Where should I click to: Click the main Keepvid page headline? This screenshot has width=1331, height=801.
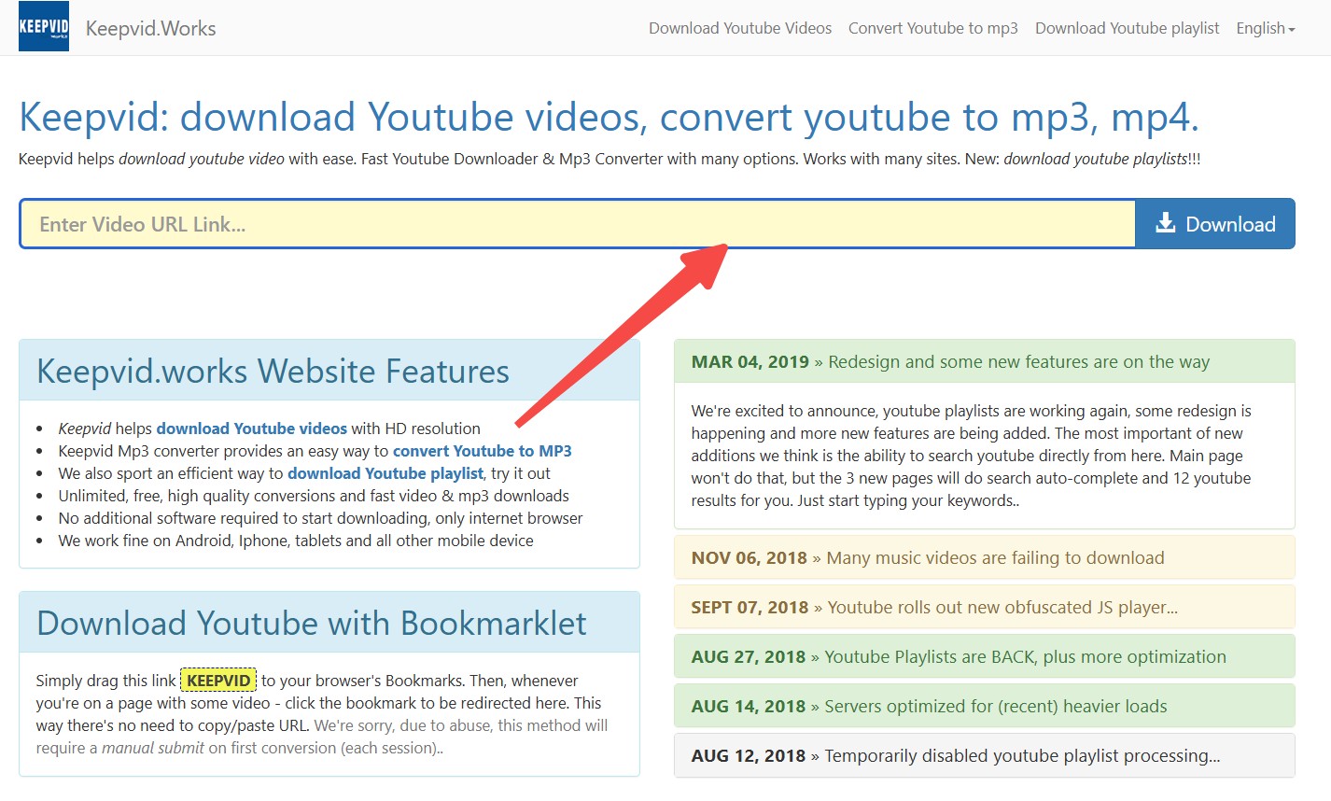(x=609, y=118)
